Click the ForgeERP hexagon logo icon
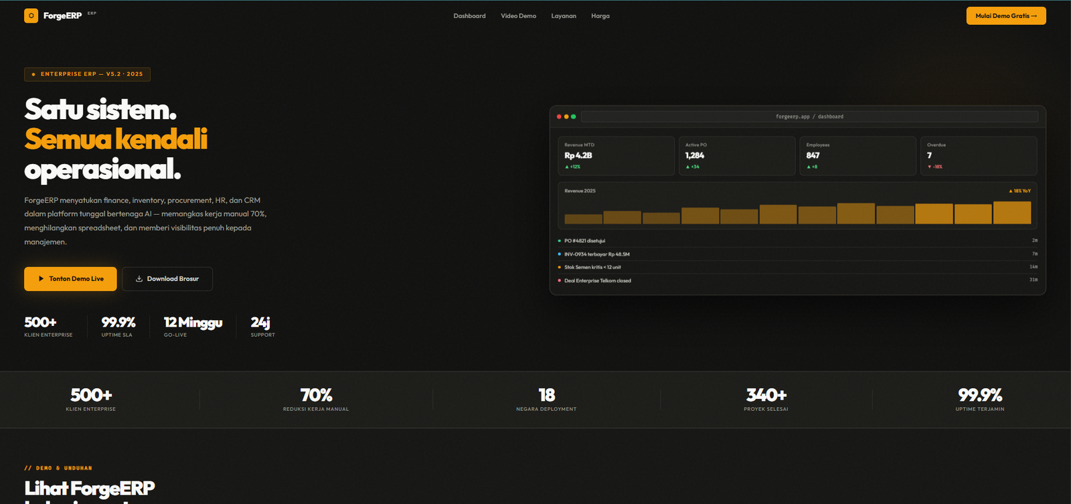This screenshot has width=1071, height=504. (x=31, y=15)
